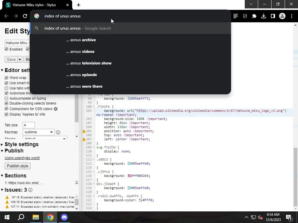The width and height of the screenshot is (298, 223).
Task: Toggle the Use smart indentation checkbox
Action: click(6, 83)
